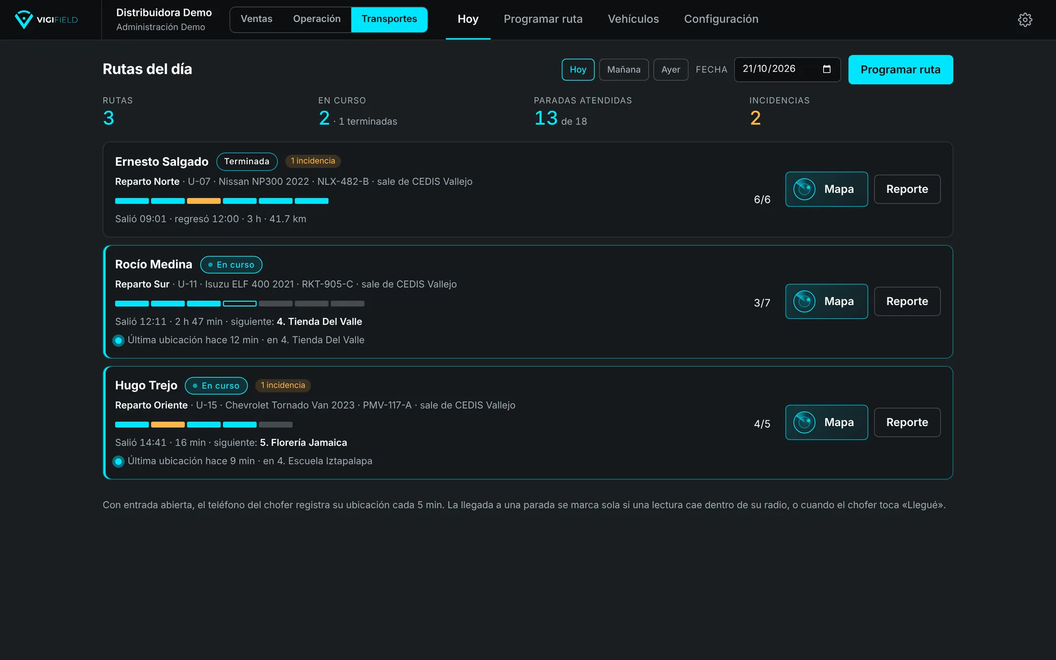Click the outlined current-stop segment in Rocío Medina's bar
Image resolution: width=1056 pixels, height=660 pixels.
coord(240,304)
